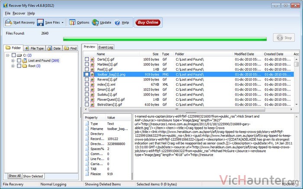Click the Directory property page icon
The width and height of the screenshot is (303, 189).
coord(87,134)
